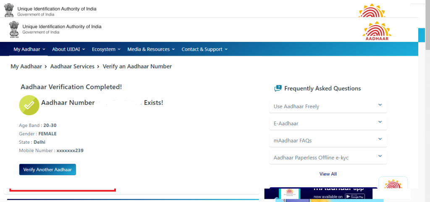Click Verify an Aadhaar Number breadcrumb
The image size is (430, 202).
tap(137, 67)
